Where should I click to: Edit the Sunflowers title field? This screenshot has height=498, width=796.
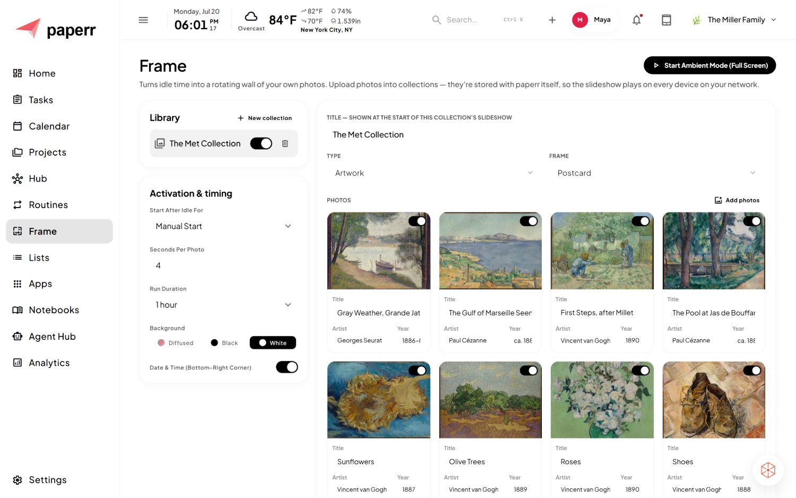378,462
